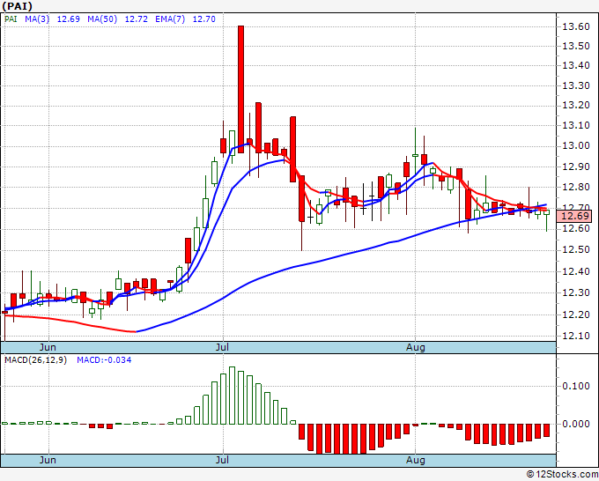Click the MACD:-0.034 value
The width and height of the screenshot is (599, 481).
tap(104, 360)
